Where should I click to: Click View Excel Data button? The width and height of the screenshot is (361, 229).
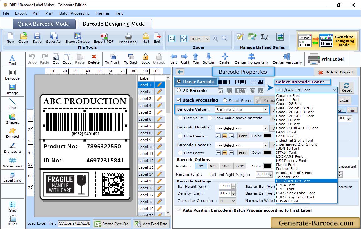[x=151, y=224]
